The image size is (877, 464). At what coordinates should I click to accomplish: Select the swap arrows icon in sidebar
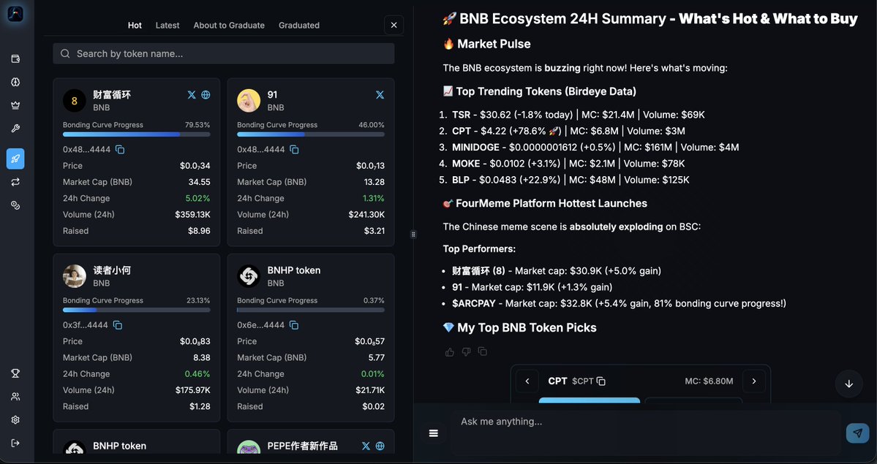15,181
